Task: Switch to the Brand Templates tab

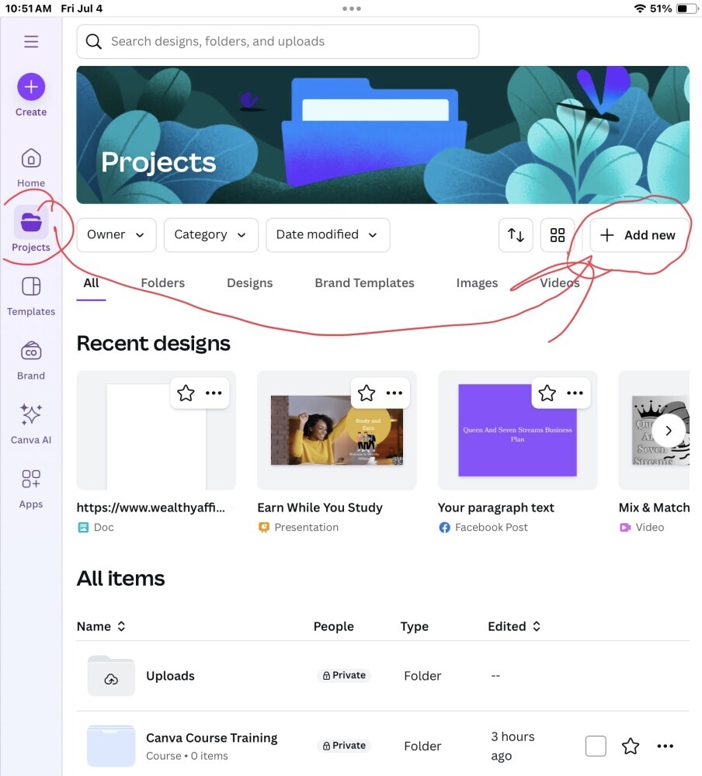Action: [364, 283]
